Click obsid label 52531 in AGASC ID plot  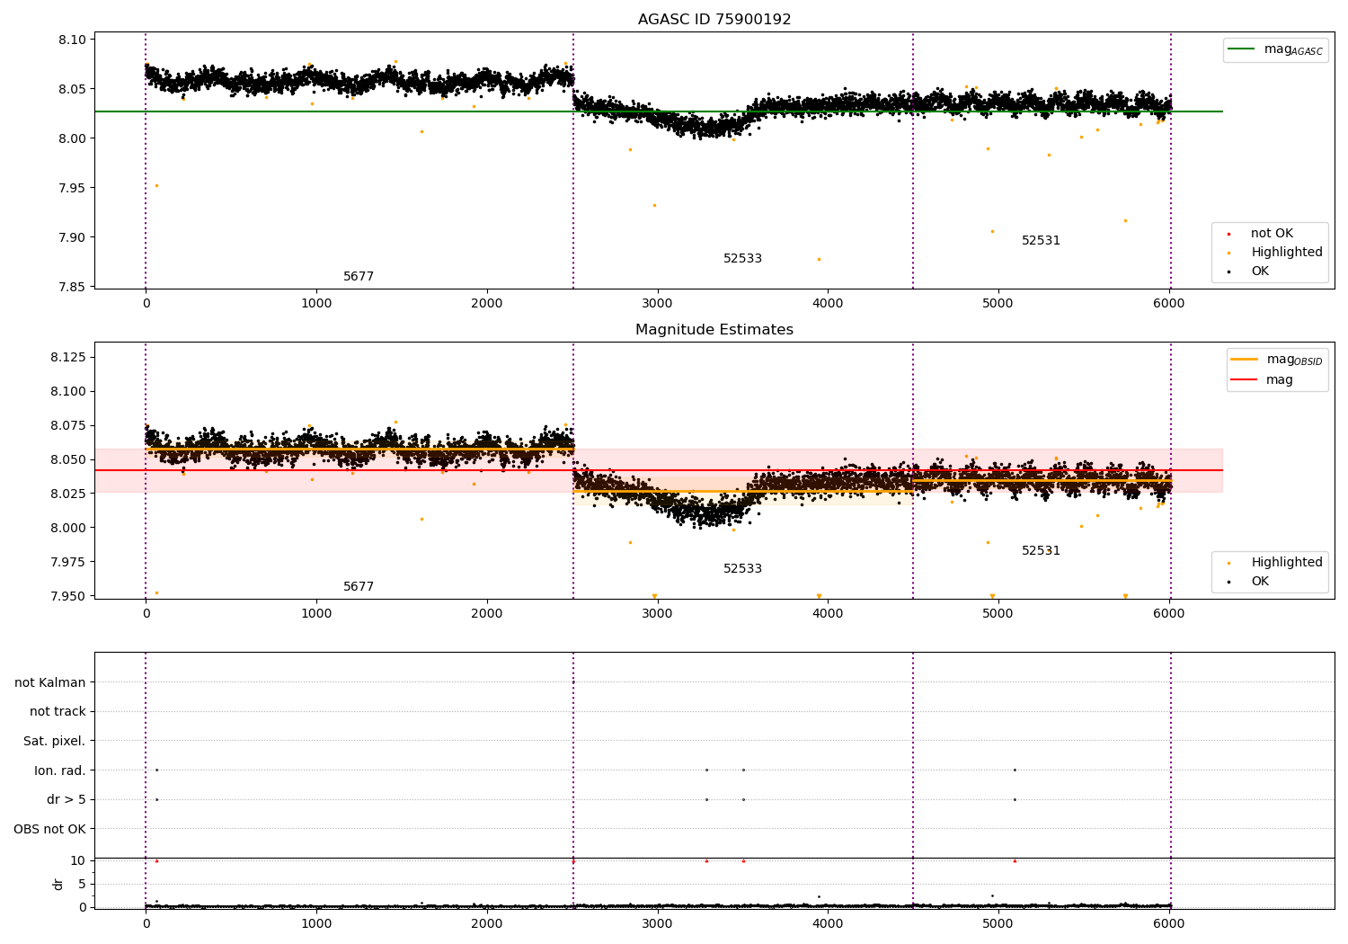[x=1042, y=241]
